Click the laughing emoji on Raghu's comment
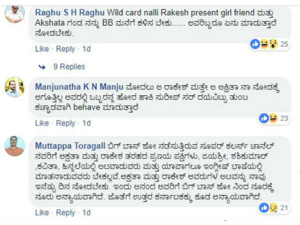300x225 pixels. click(x=264, y=44)
